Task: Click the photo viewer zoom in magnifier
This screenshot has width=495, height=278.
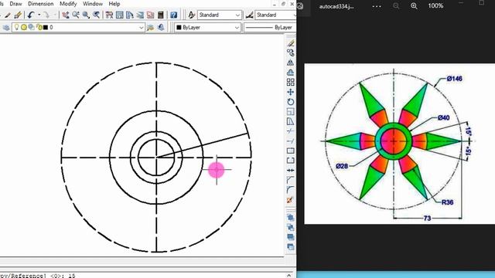Action: tap(414, 6)
